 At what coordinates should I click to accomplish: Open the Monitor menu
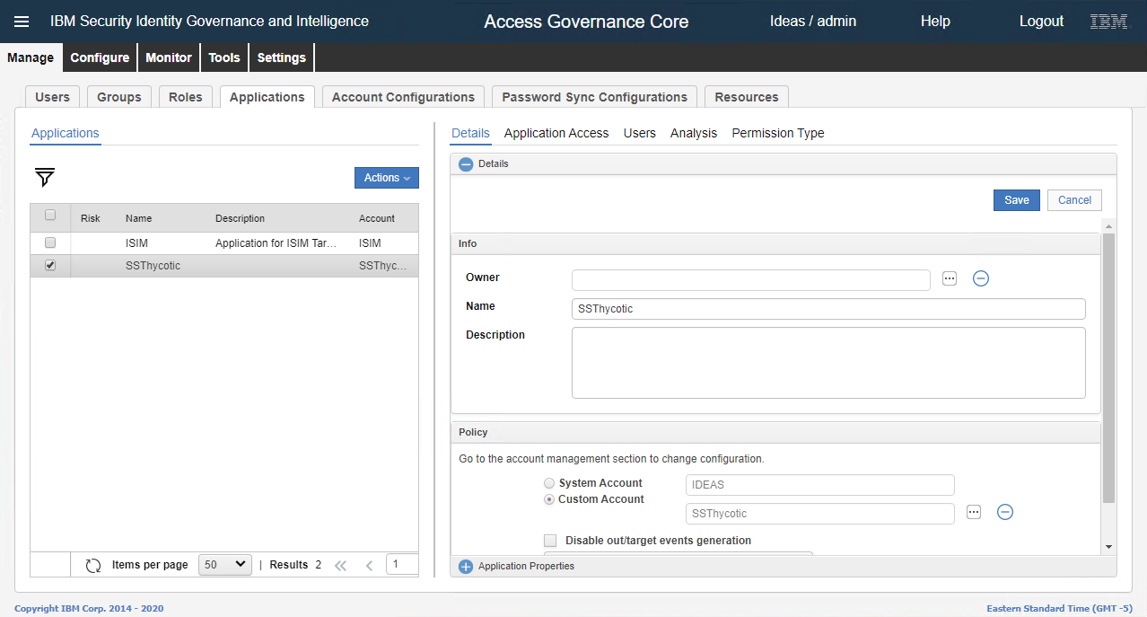(x=168, y=57)
